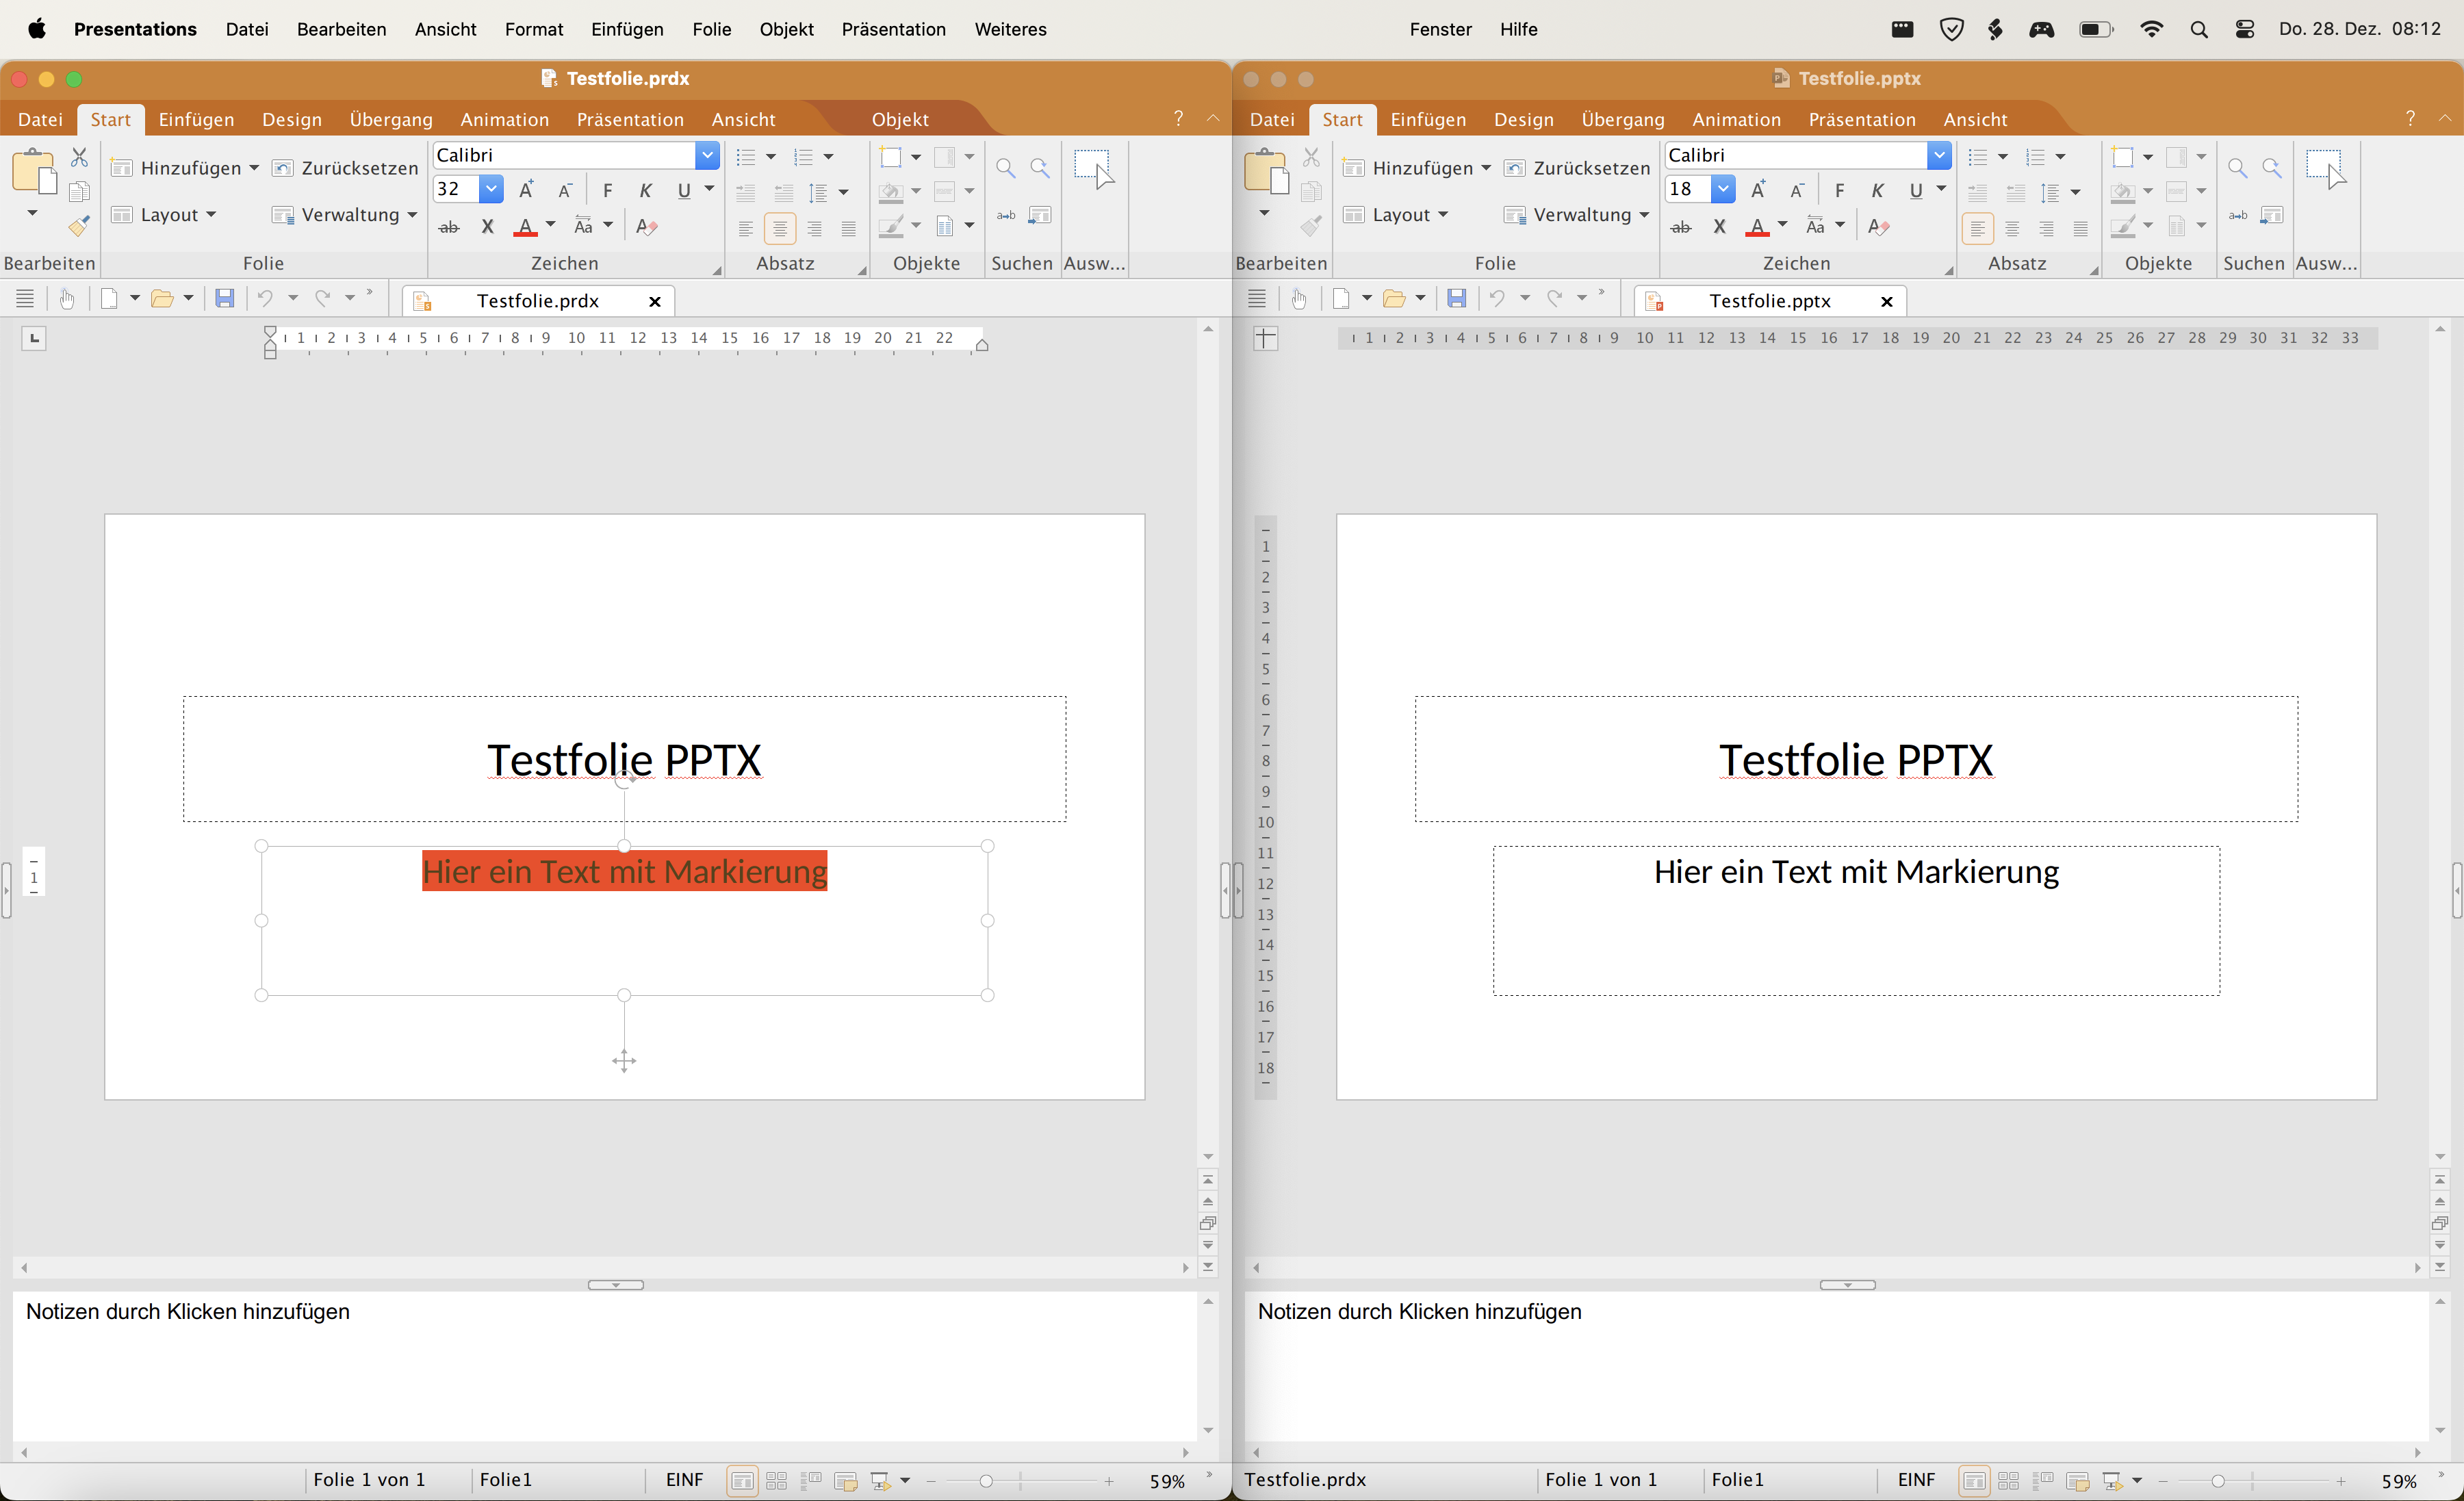2464x1501 pixels.
Task: Click the Zurücksetzen button in the left window
Action: pyautogui.click(x=346, y=168)
